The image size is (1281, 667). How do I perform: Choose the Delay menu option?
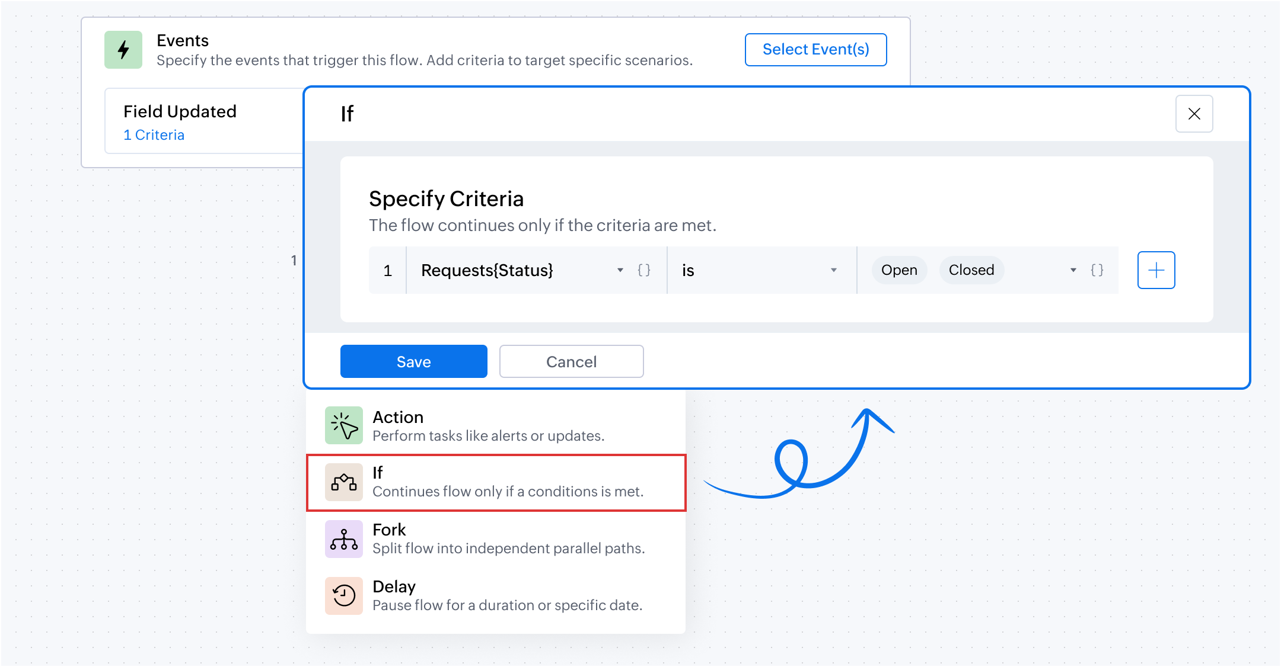click(x=496, y=596)
